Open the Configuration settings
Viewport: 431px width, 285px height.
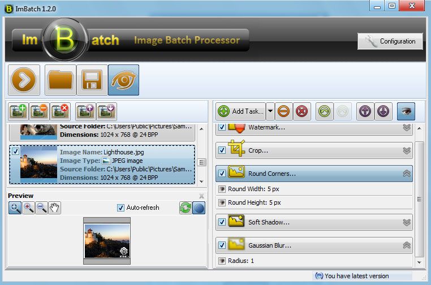390,41
